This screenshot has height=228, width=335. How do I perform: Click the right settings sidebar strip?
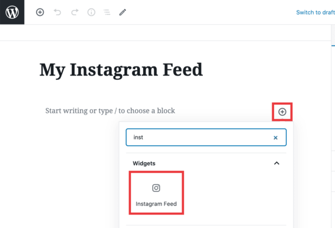tap(333, 129)
